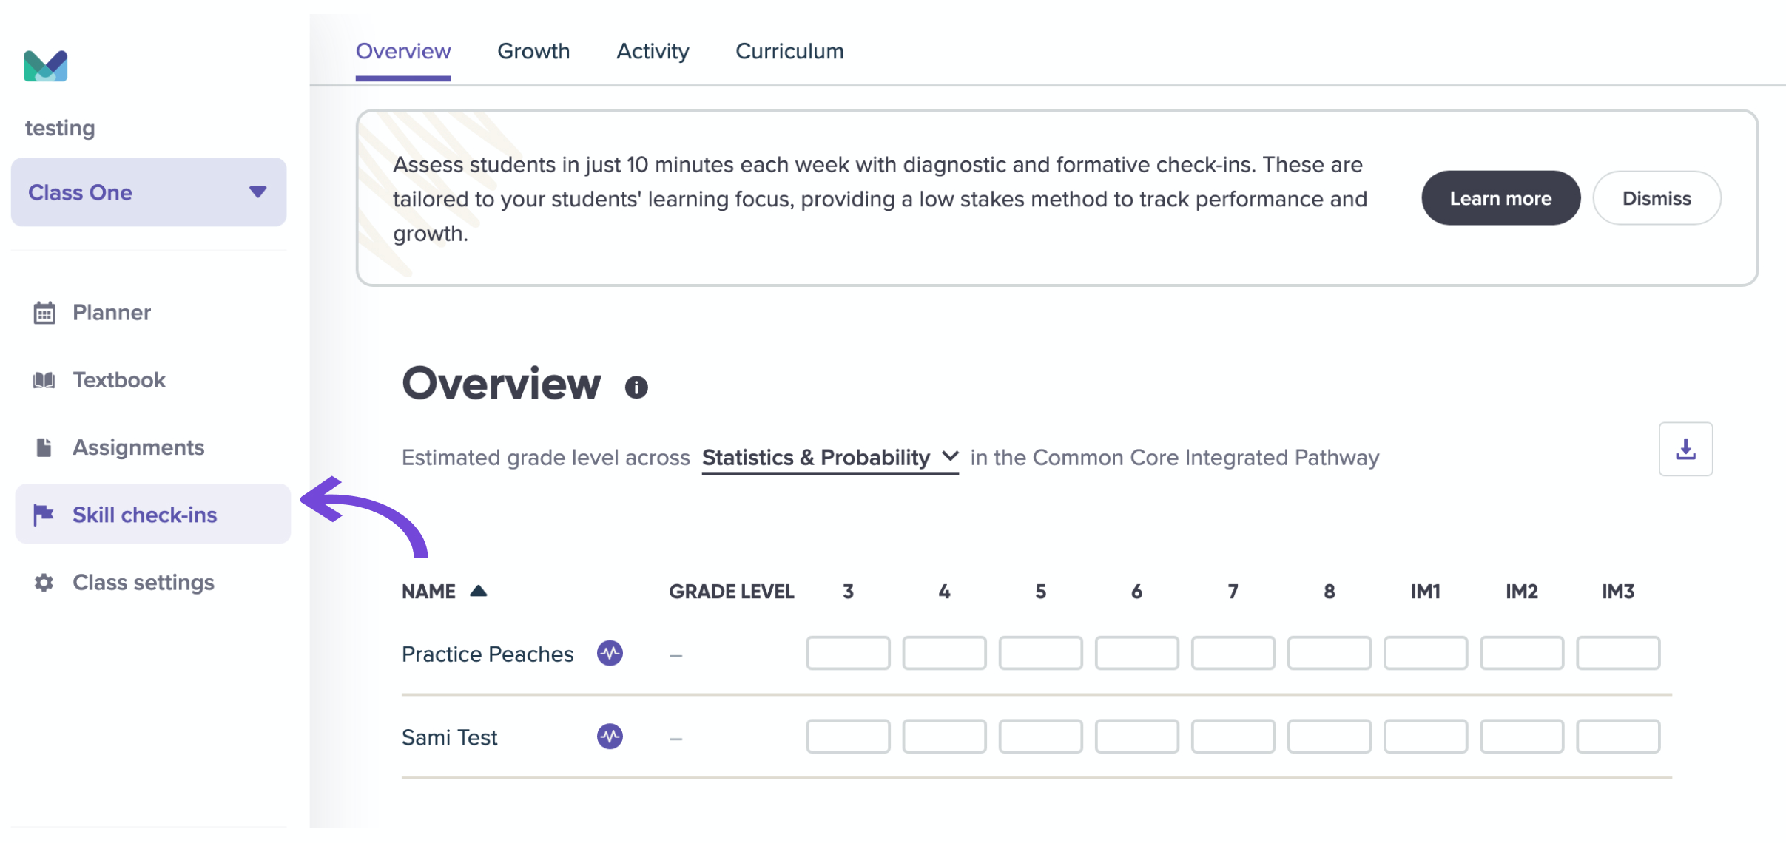This screenshot has width=1786, height=843.
Task: Click Practice Peaches activity pulse icon
Action: 610,653
